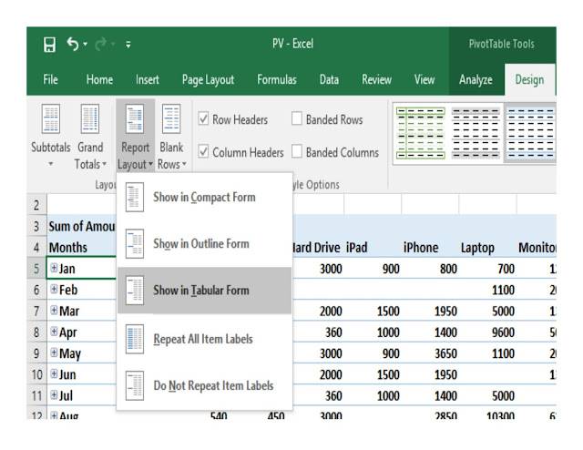Click the iPad column header cell
Image resolution: width=583 pixels, height=450 pixels.
click(373, 247)
